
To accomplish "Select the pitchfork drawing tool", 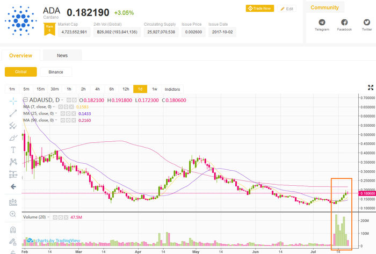I will tap(13, 126).
